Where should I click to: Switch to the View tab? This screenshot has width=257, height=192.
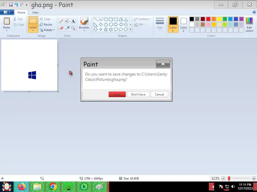[x=35, y=12]
